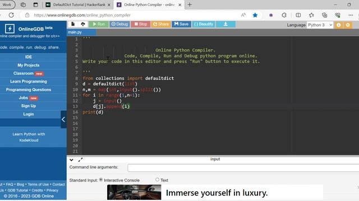359x201 pixels.
Task: Run the Python program
Action: pos(99,24)
